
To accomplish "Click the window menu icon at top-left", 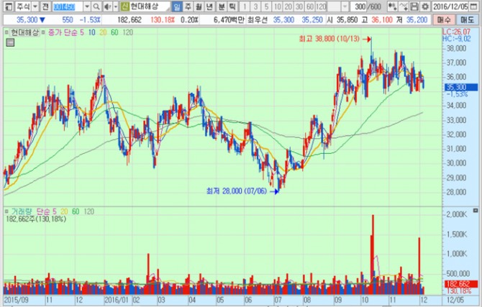I will (x=6, y=6).
